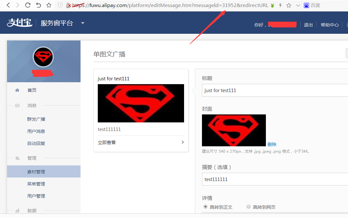This screenshot has width=348, height=218.
Task: Click the 摘要 summary input field
Action: [275, 179]
